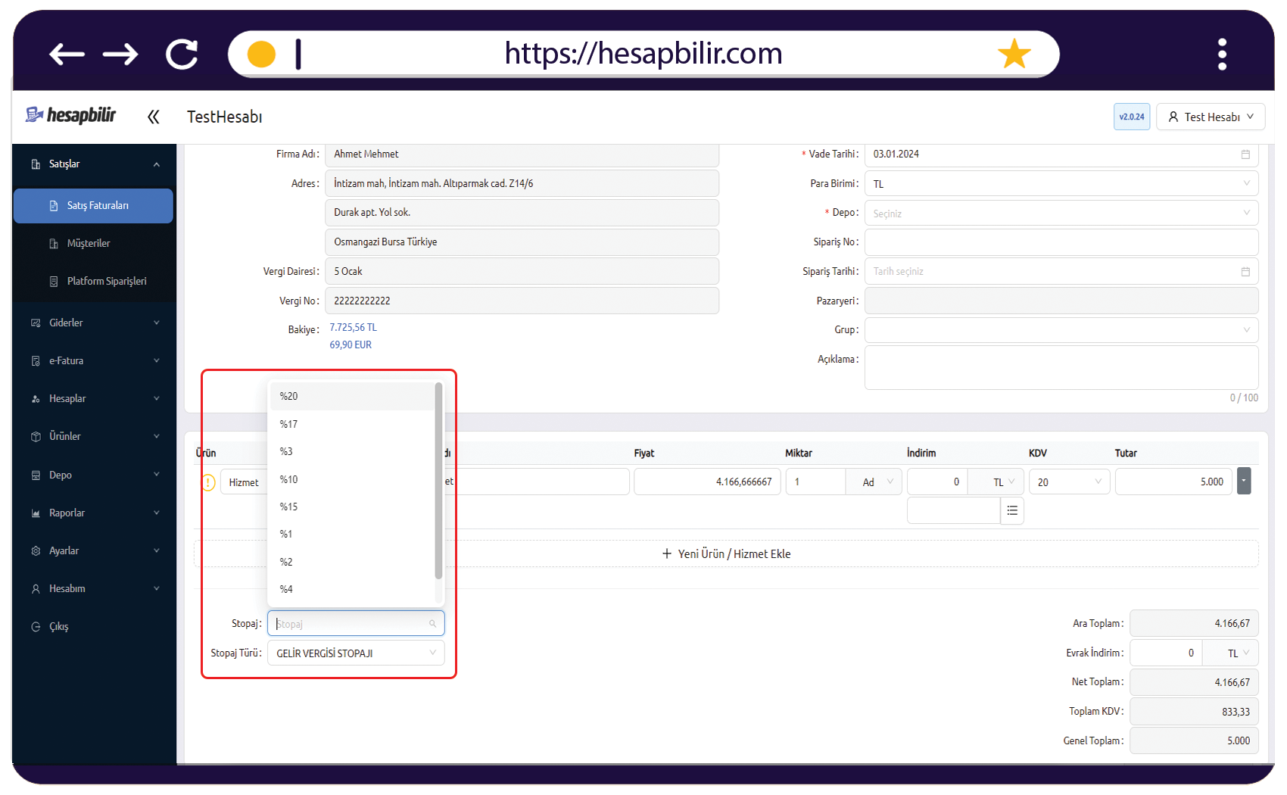Open the Stopaj Türü dropdown
The image size is (1287, 795).
point(356,653)
